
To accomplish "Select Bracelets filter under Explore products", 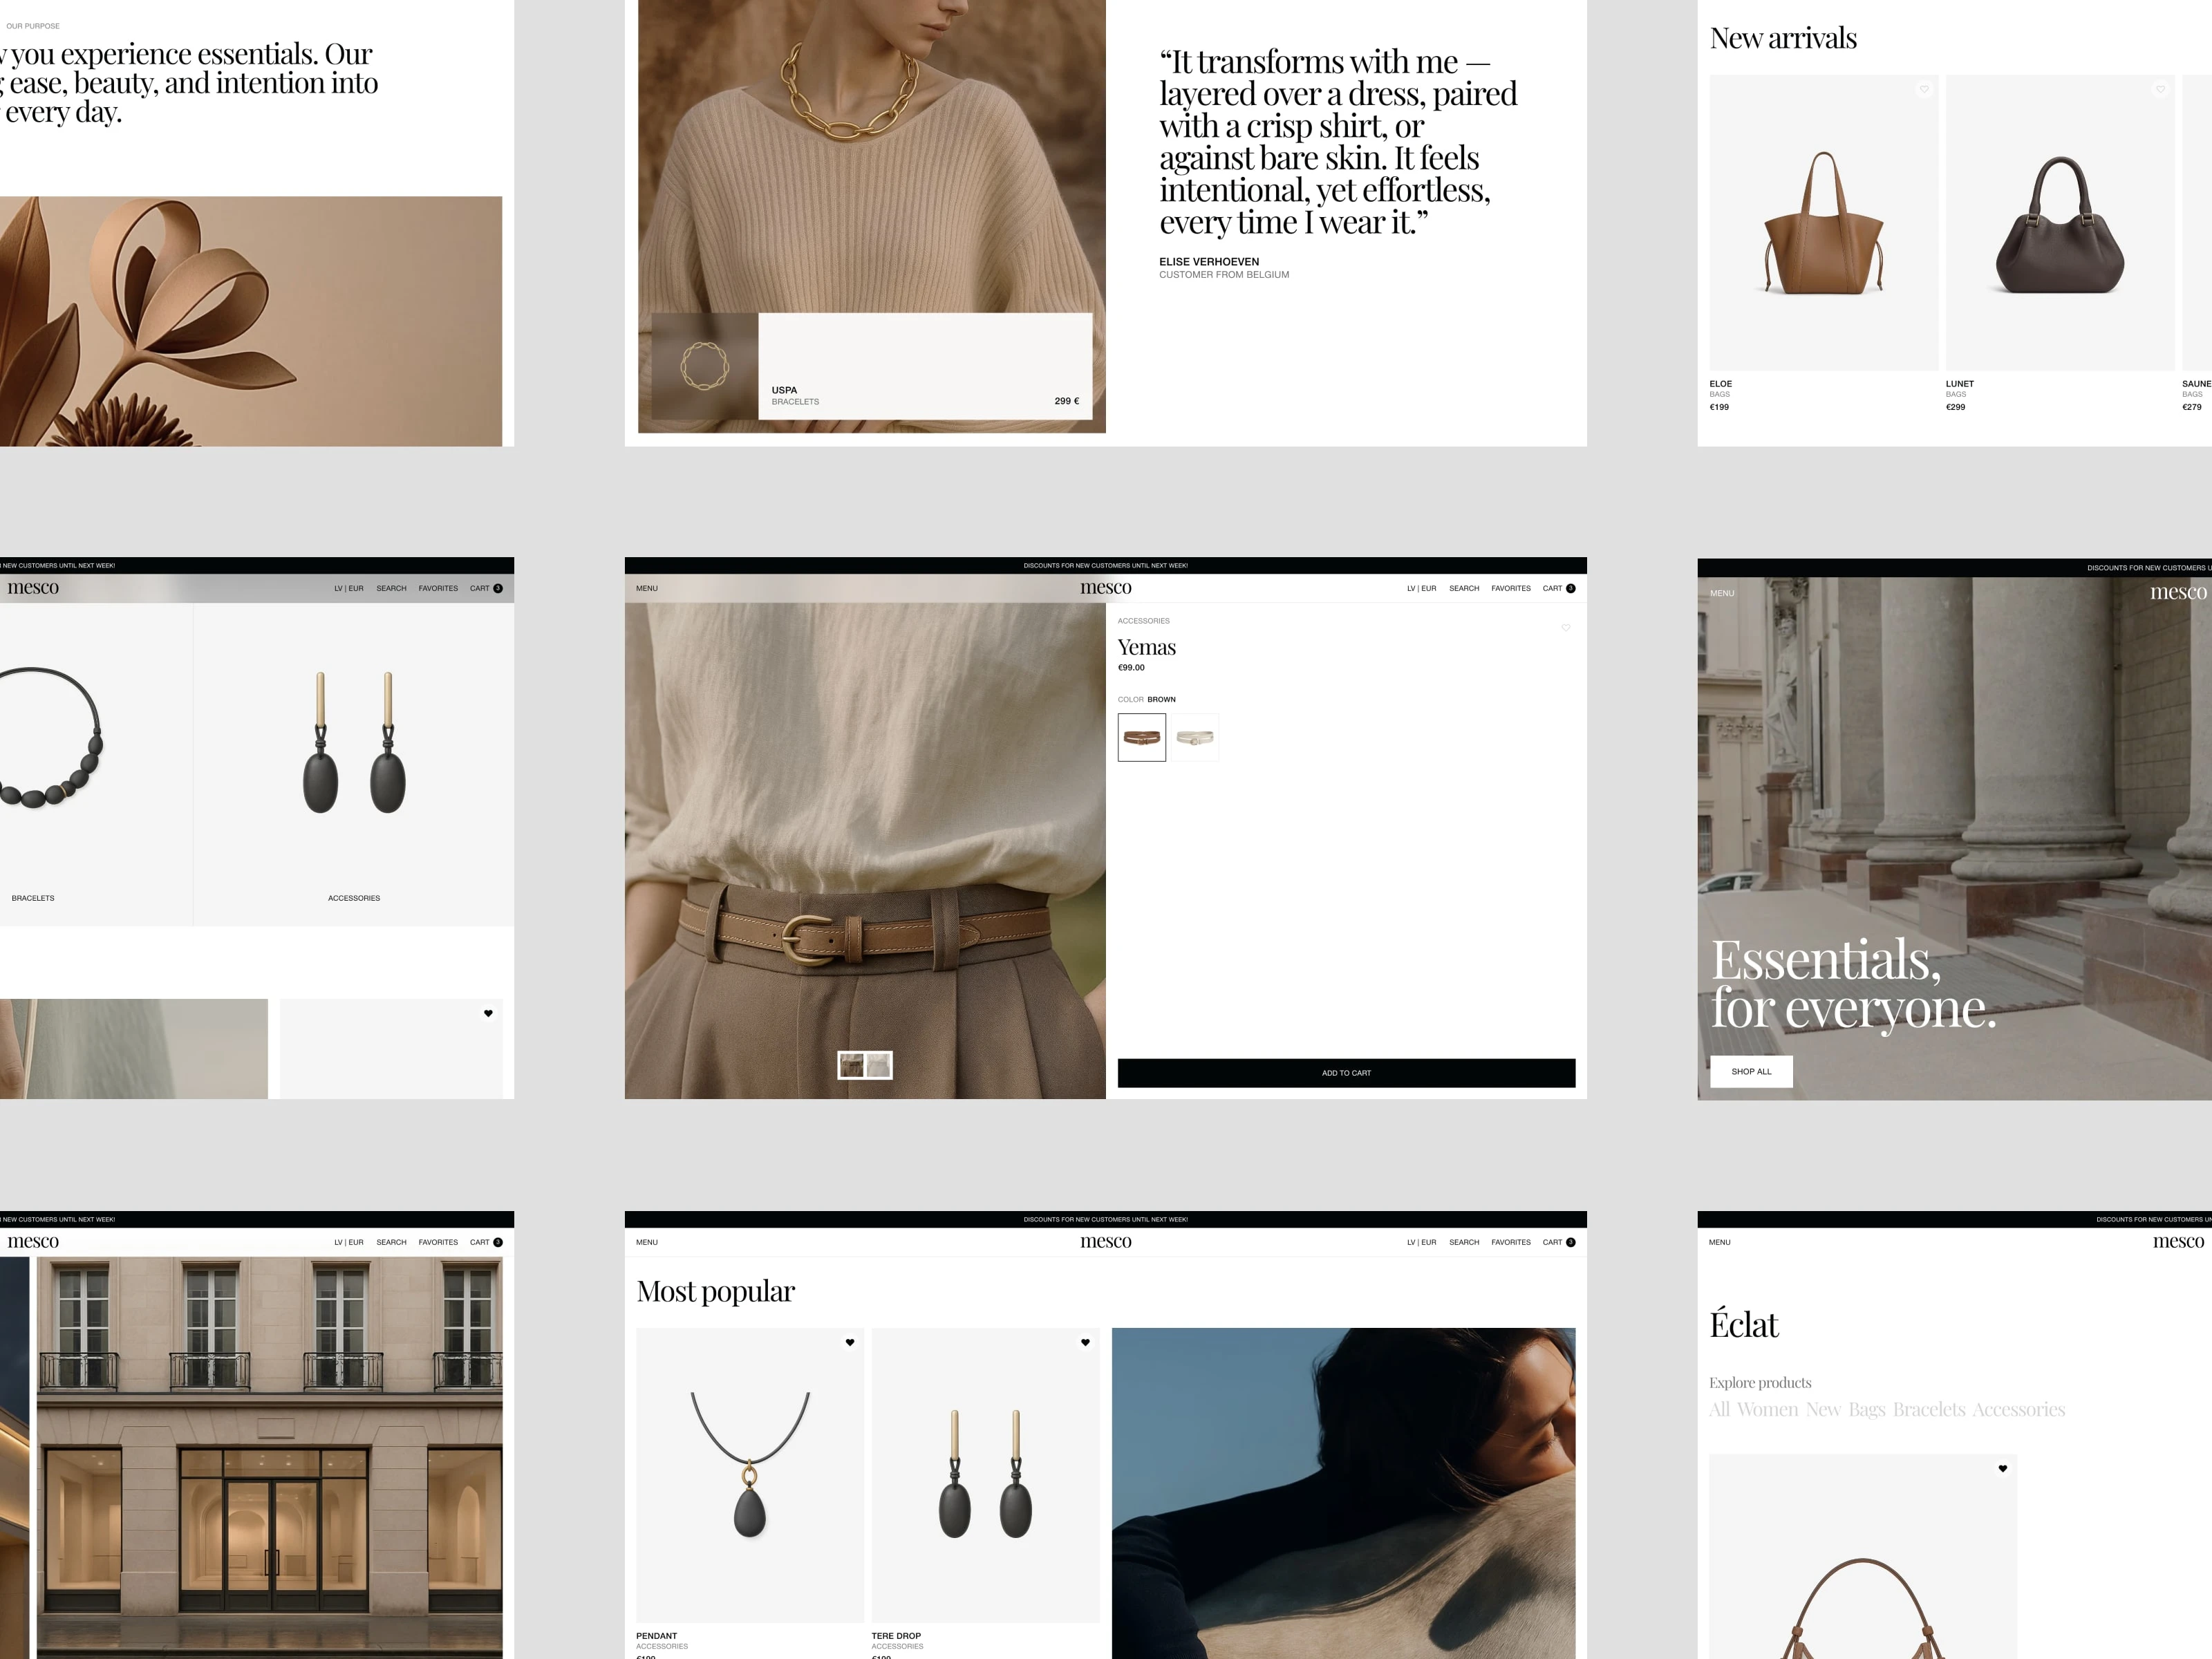I will pyautogui.click(x=1929, y=1410).
